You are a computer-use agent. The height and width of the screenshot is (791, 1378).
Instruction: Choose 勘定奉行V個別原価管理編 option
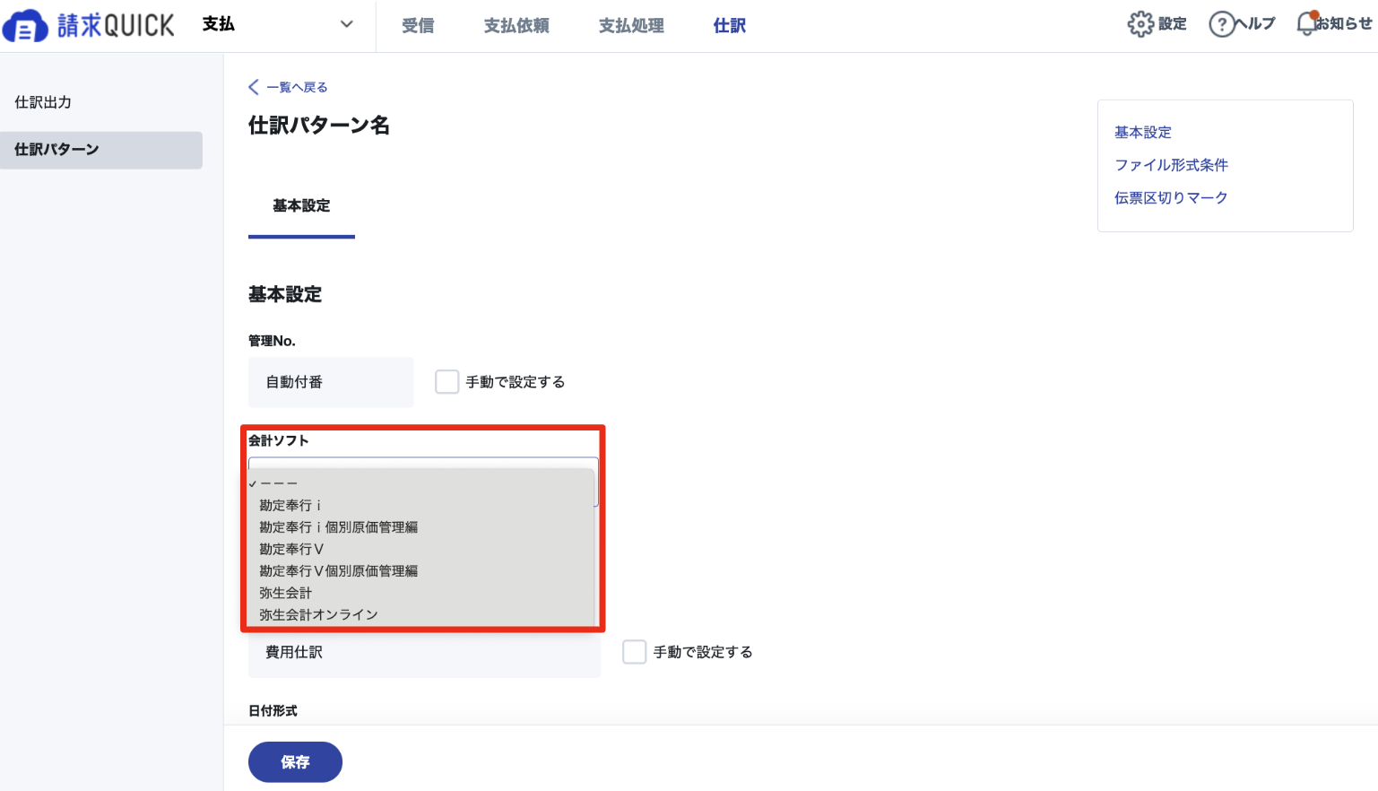pyautogui.click(x=421, y=570)
